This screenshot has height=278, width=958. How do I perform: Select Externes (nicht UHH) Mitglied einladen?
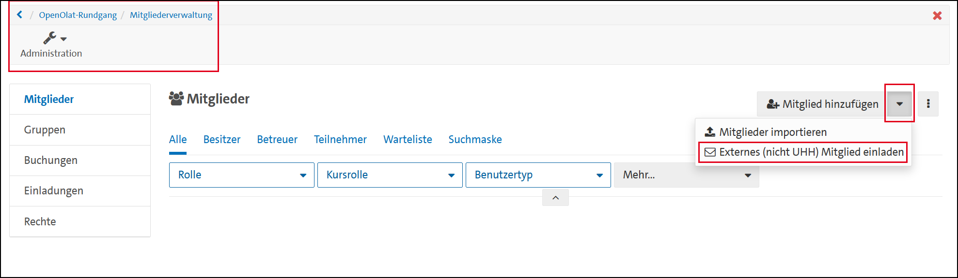(x=804, y=152)
